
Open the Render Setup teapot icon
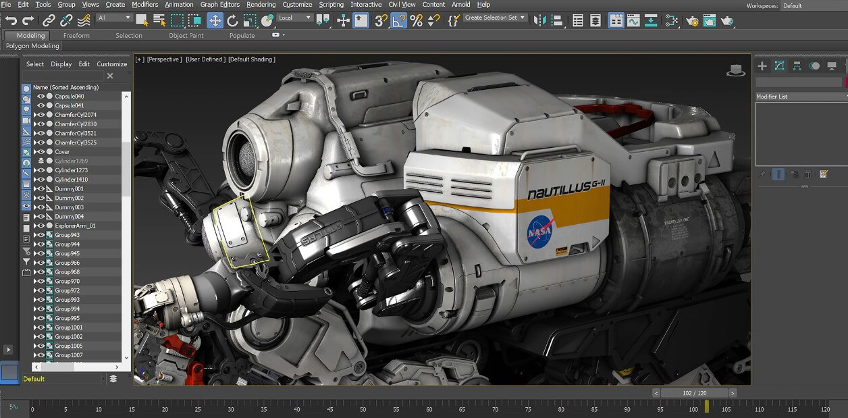[x=692, y=20]
